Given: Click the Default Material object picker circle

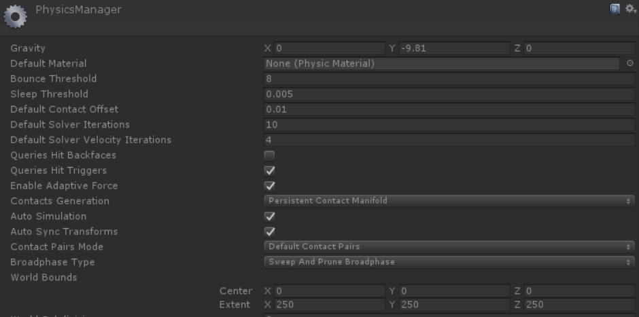Looking at the screenshot, I should 629,64.
